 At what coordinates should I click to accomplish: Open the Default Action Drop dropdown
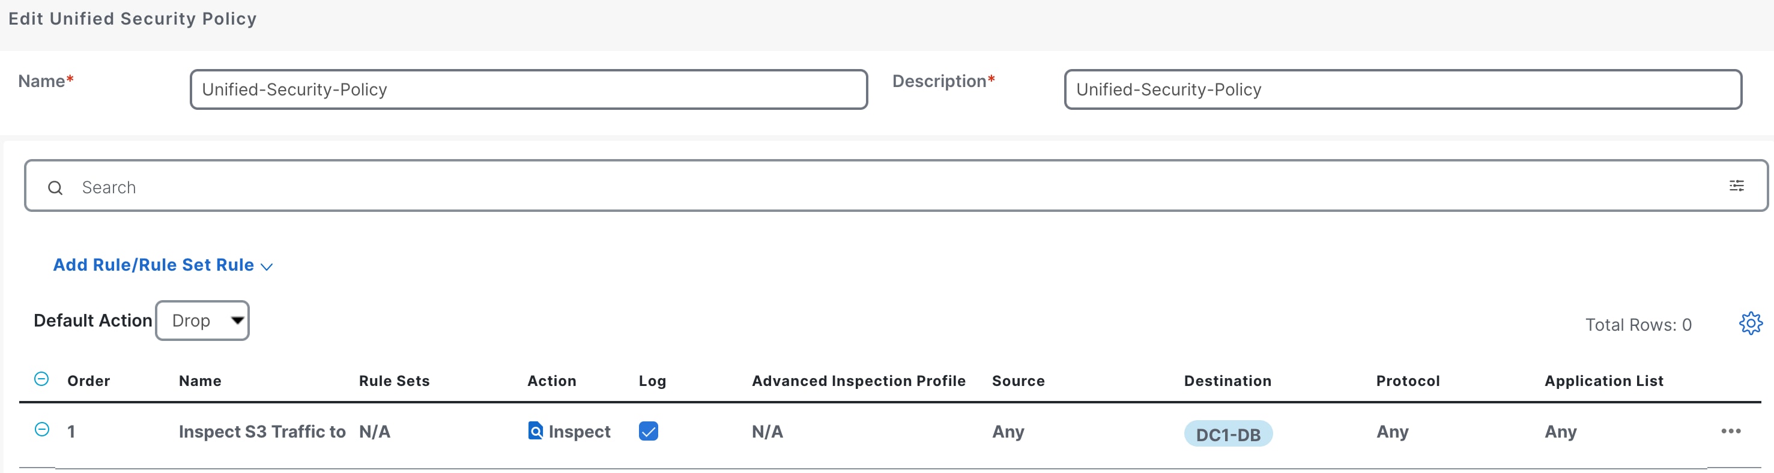[202, 321]
